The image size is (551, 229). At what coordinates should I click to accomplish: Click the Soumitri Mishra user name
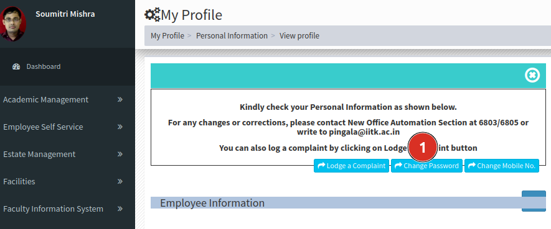tap(65, 14)
